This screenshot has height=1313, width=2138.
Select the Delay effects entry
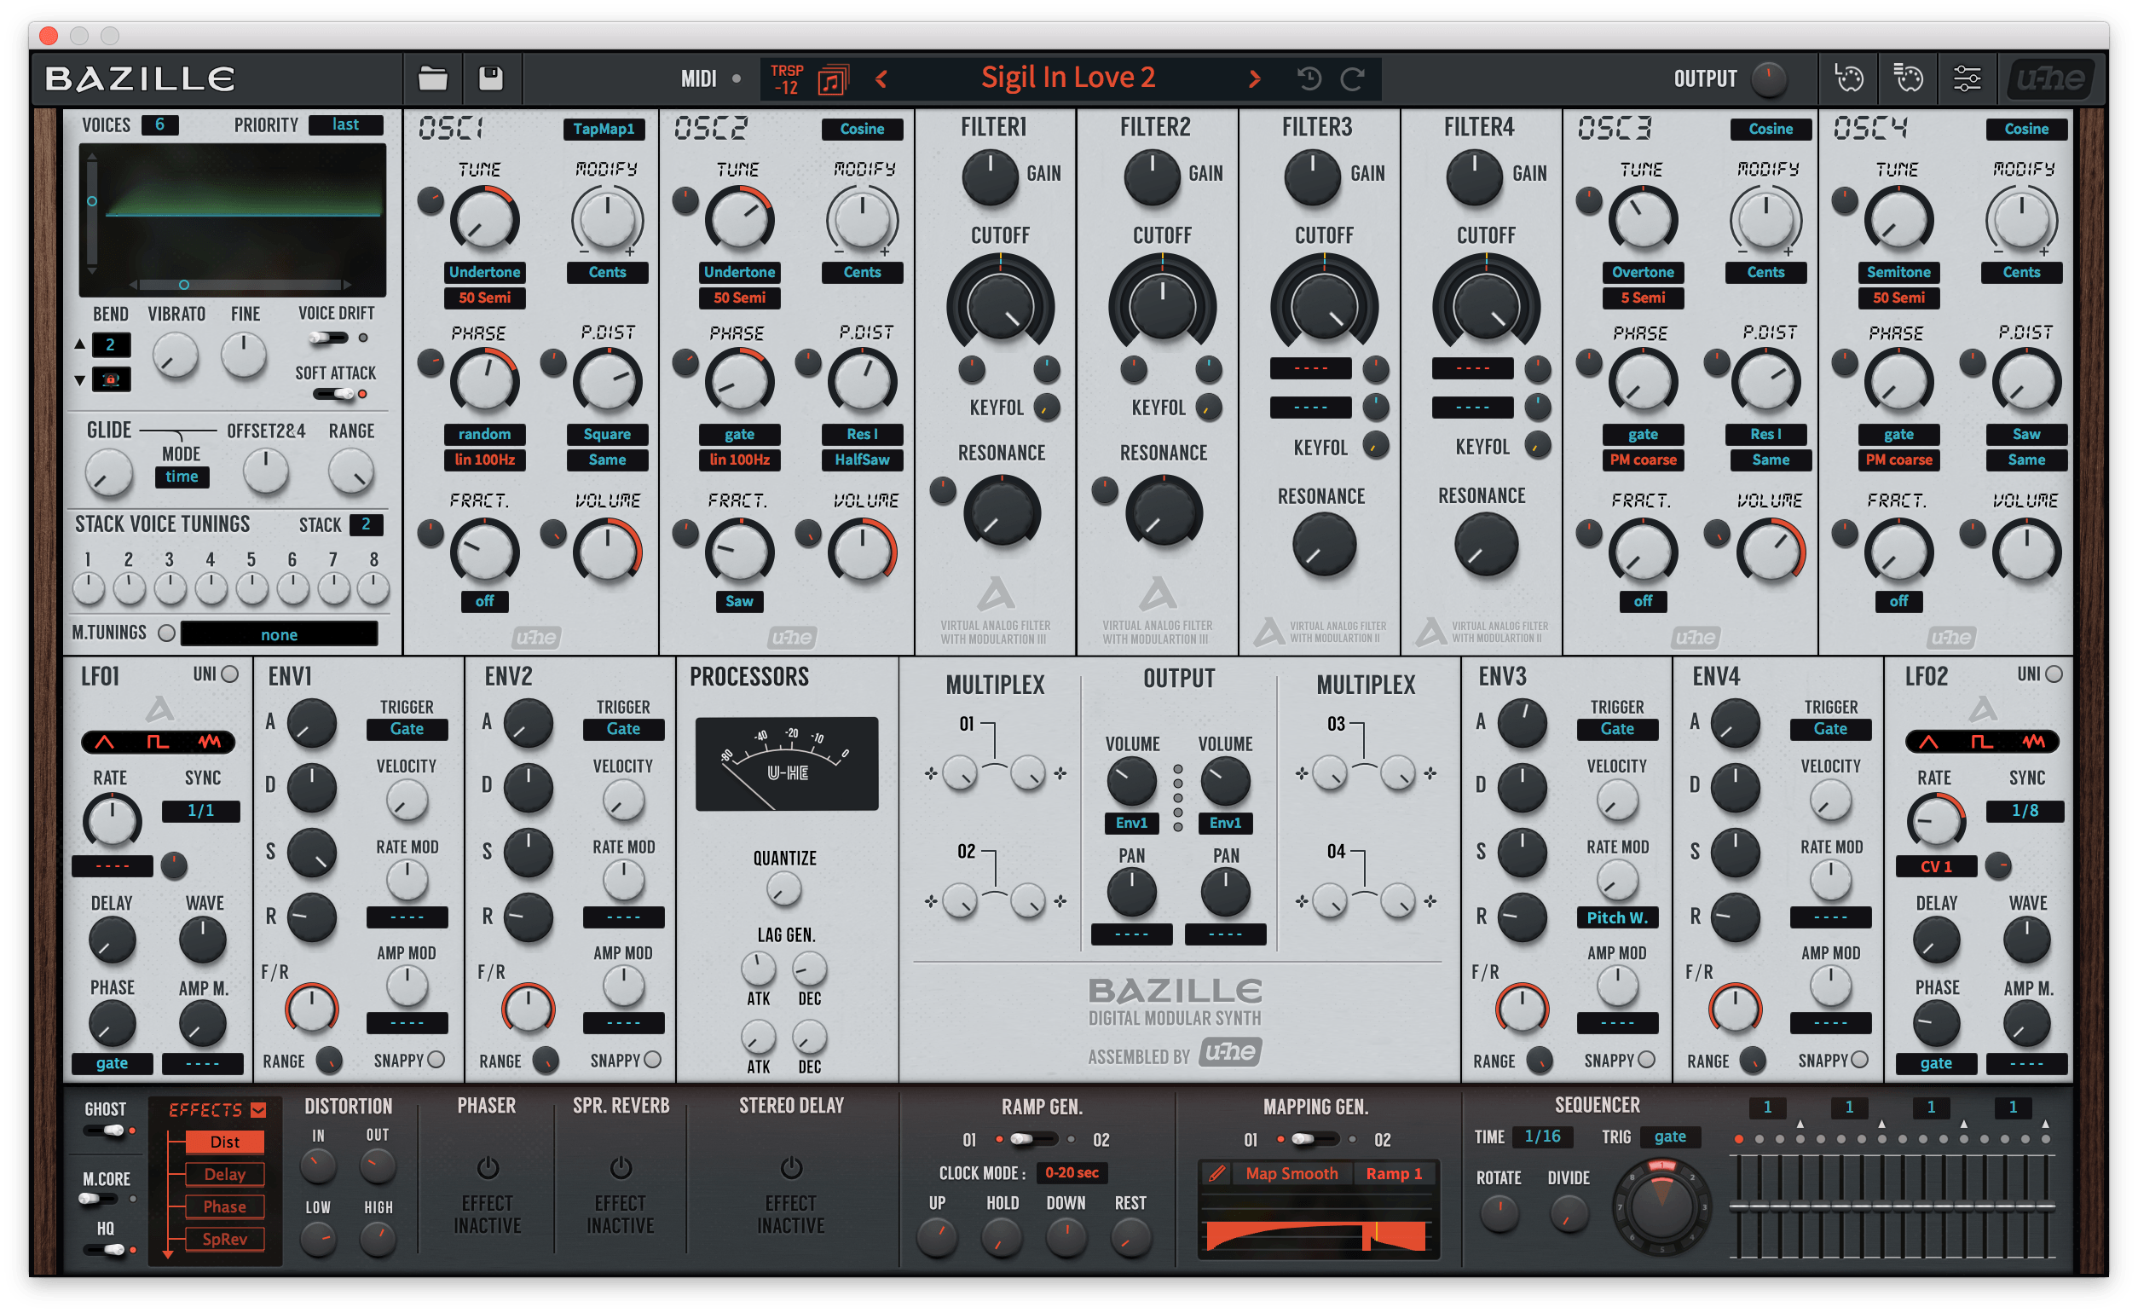(225, 1174)
